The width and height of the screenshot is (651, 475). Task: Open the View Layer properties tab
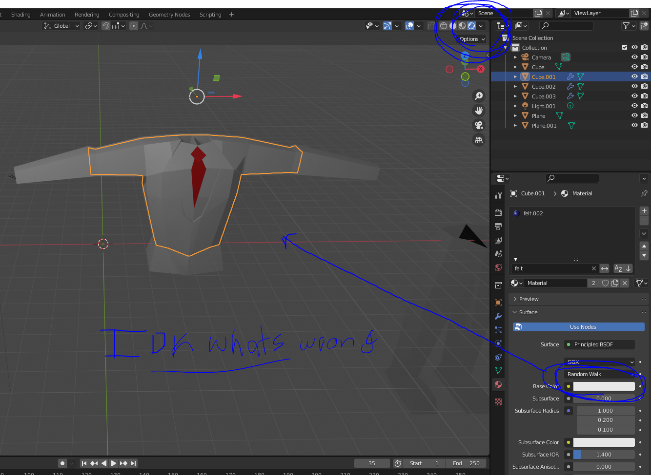coord(498,240)
